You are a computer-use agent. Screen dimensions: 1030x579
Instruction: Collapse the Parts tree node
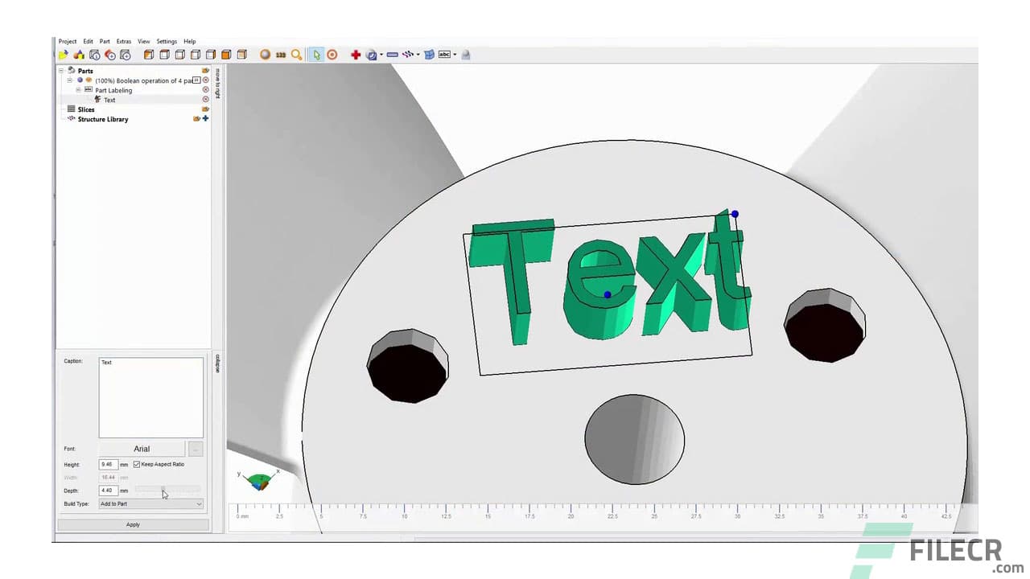(60, 71)
